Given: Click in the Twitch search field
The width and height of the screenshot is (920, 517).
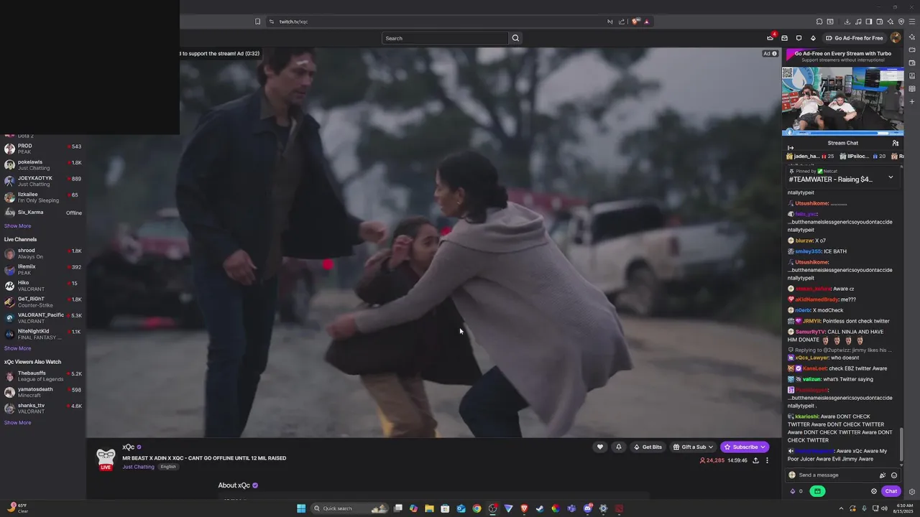Looking at the screenshot, I should click(445, 38).
